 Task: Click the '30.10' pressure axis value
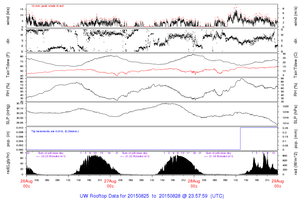[20, 108]
